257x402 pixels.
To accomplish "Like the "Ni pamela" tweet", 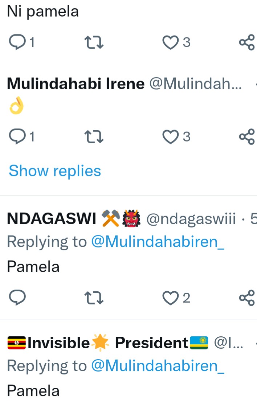I will tap(170, 43).
